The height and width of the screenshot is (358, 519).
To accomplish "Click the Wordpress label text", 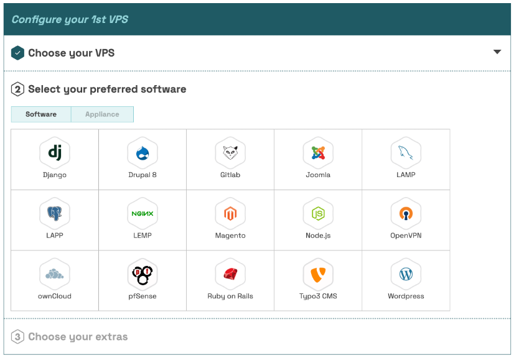I will [406, 296].
